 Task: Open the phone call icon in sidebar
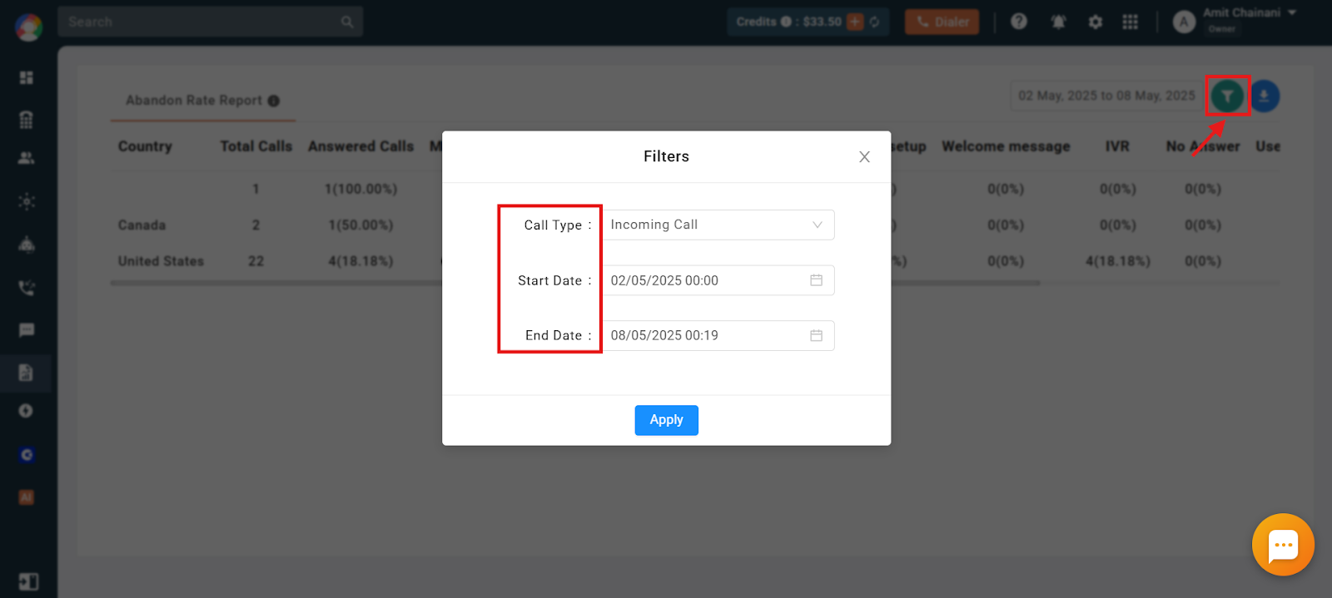[x=27, y=288]
